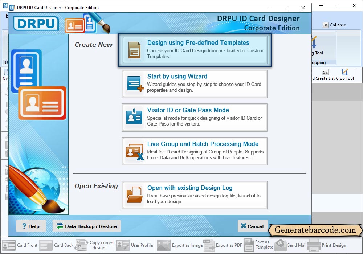Close the background main window

354,5
